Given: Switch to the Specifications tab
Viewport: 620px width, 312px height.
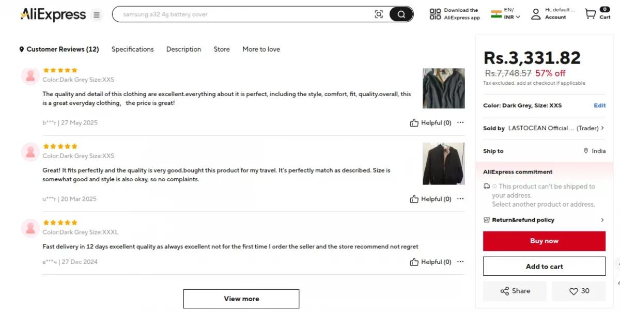Looking at the screenshot, I should (133, 49).
